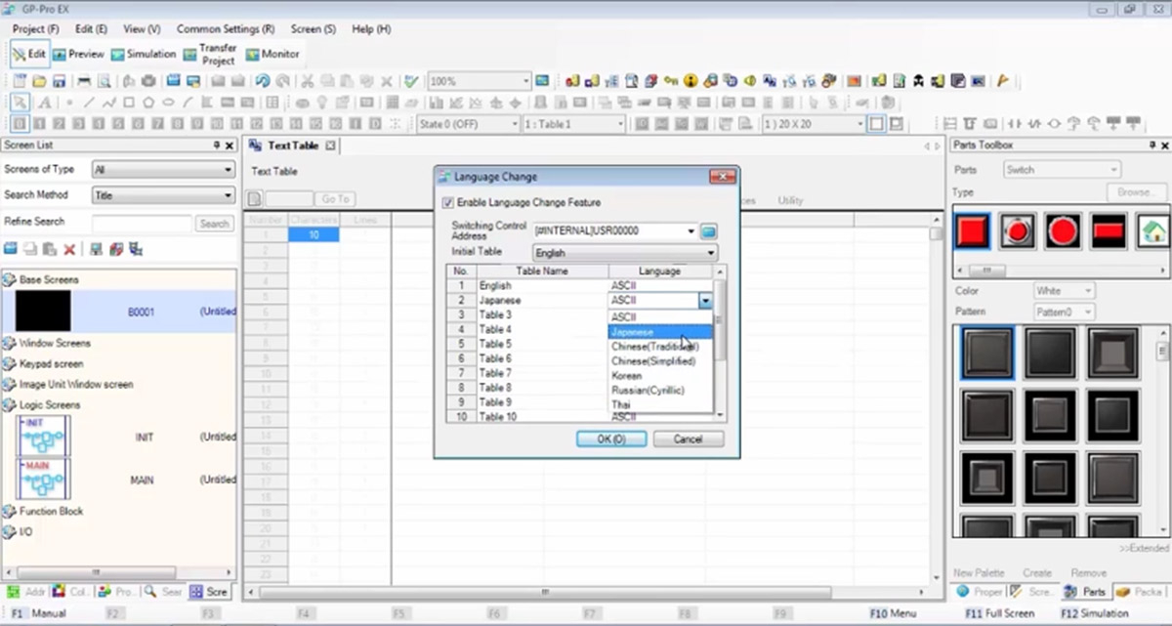Click state button 2 in state toolbar

pyautogui.click(x=60, y=124)
